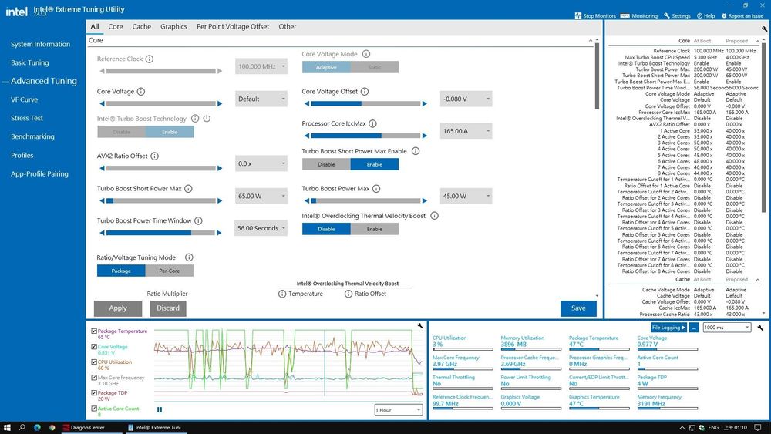Open Windows Start menu
The height and width of the screenshot is (434, 771).
7,428
